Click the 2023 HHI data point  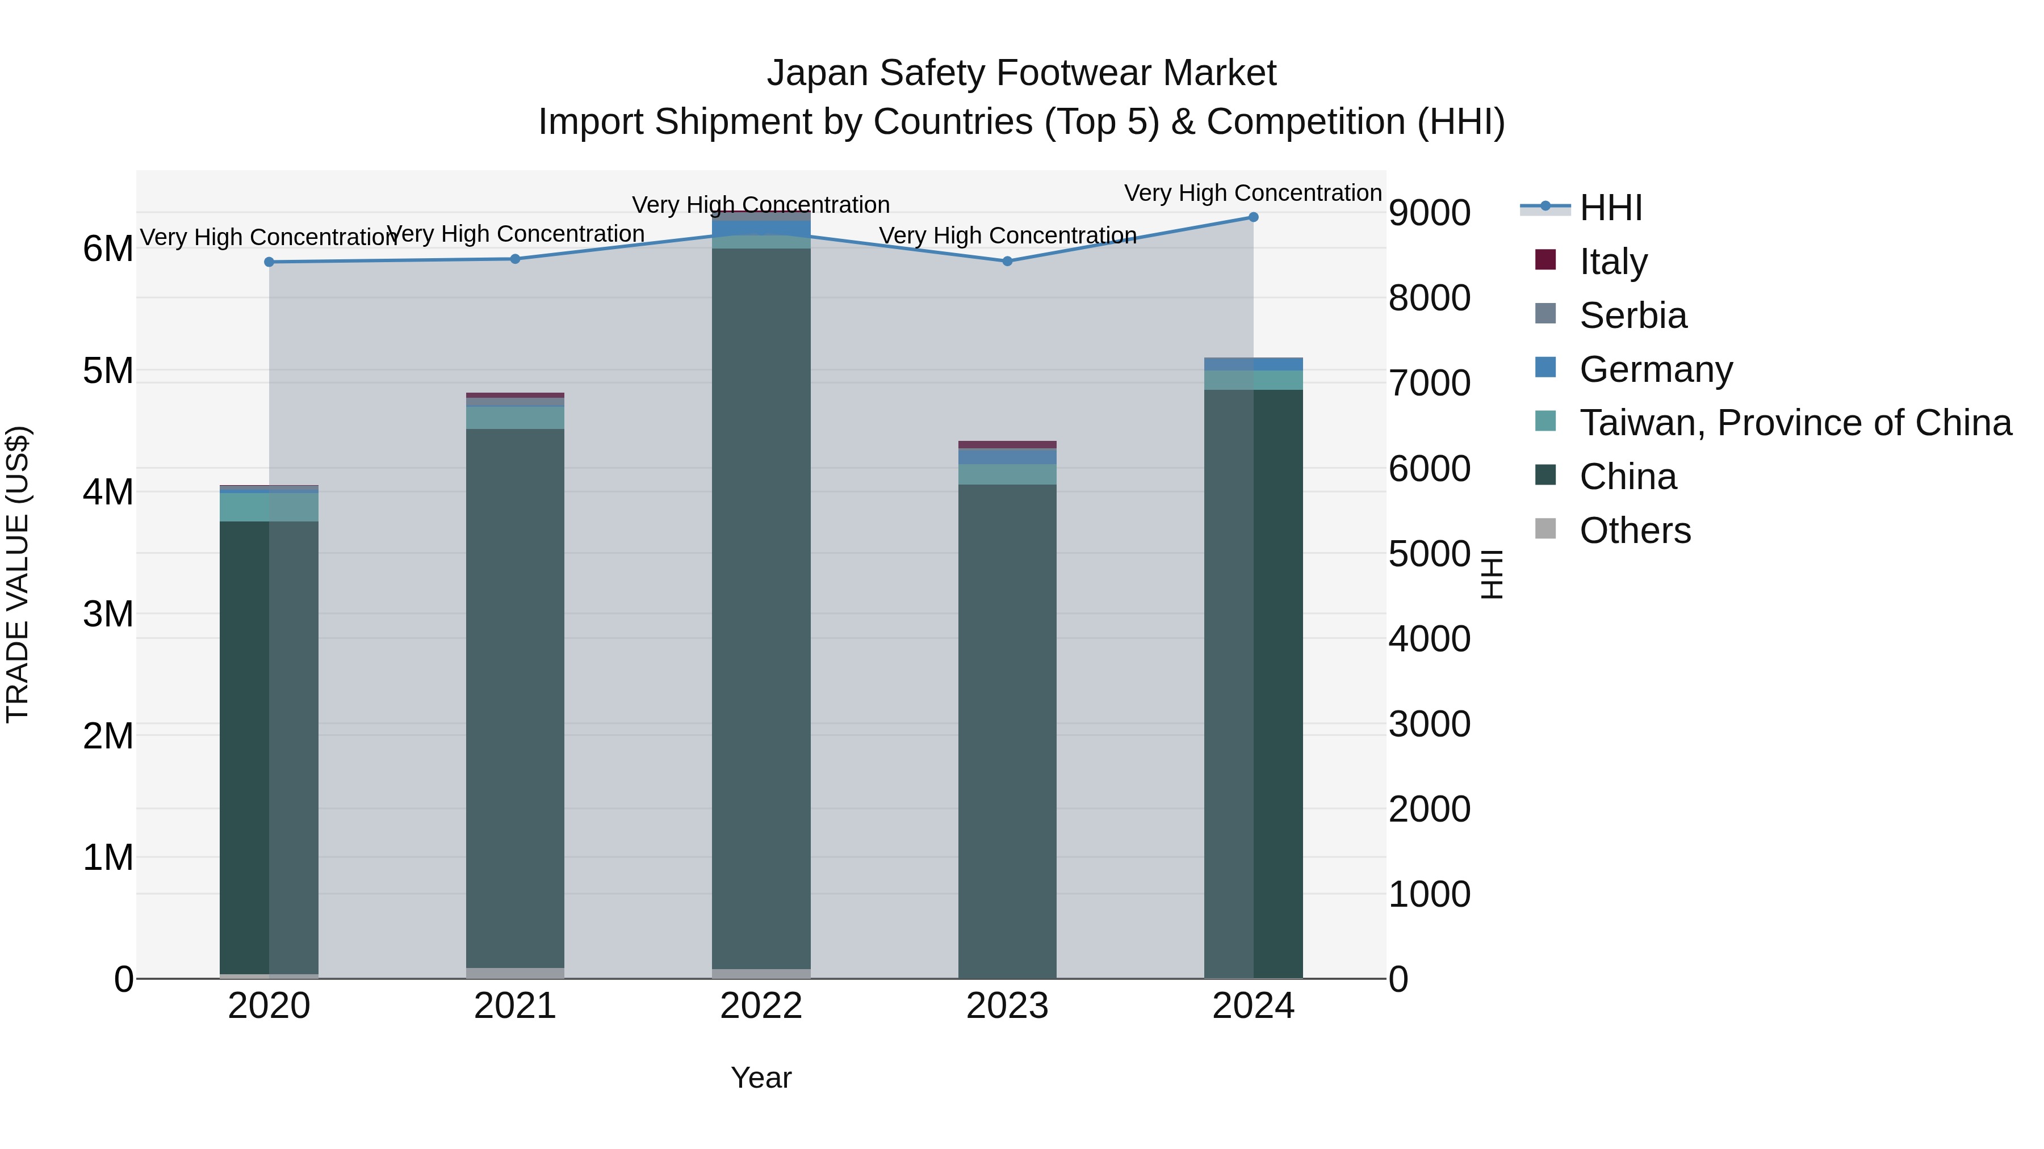pos(1008,261)
